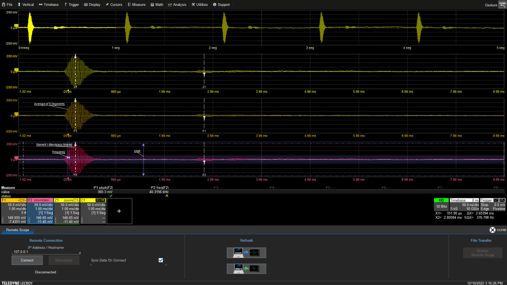This screenshot has height=285, width=507.
Task: Click the lower refresh icon with green arrow
Action: tap(246, 267)
